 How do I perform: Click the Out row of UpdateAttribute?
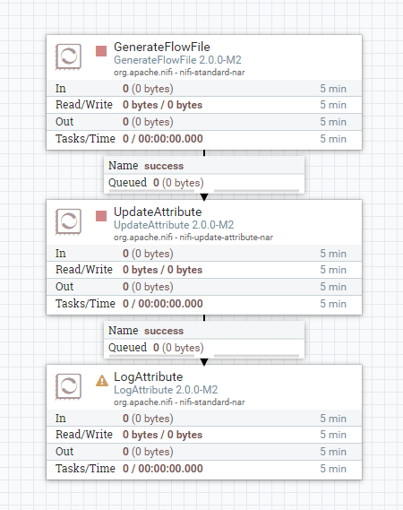pos(204,287)
